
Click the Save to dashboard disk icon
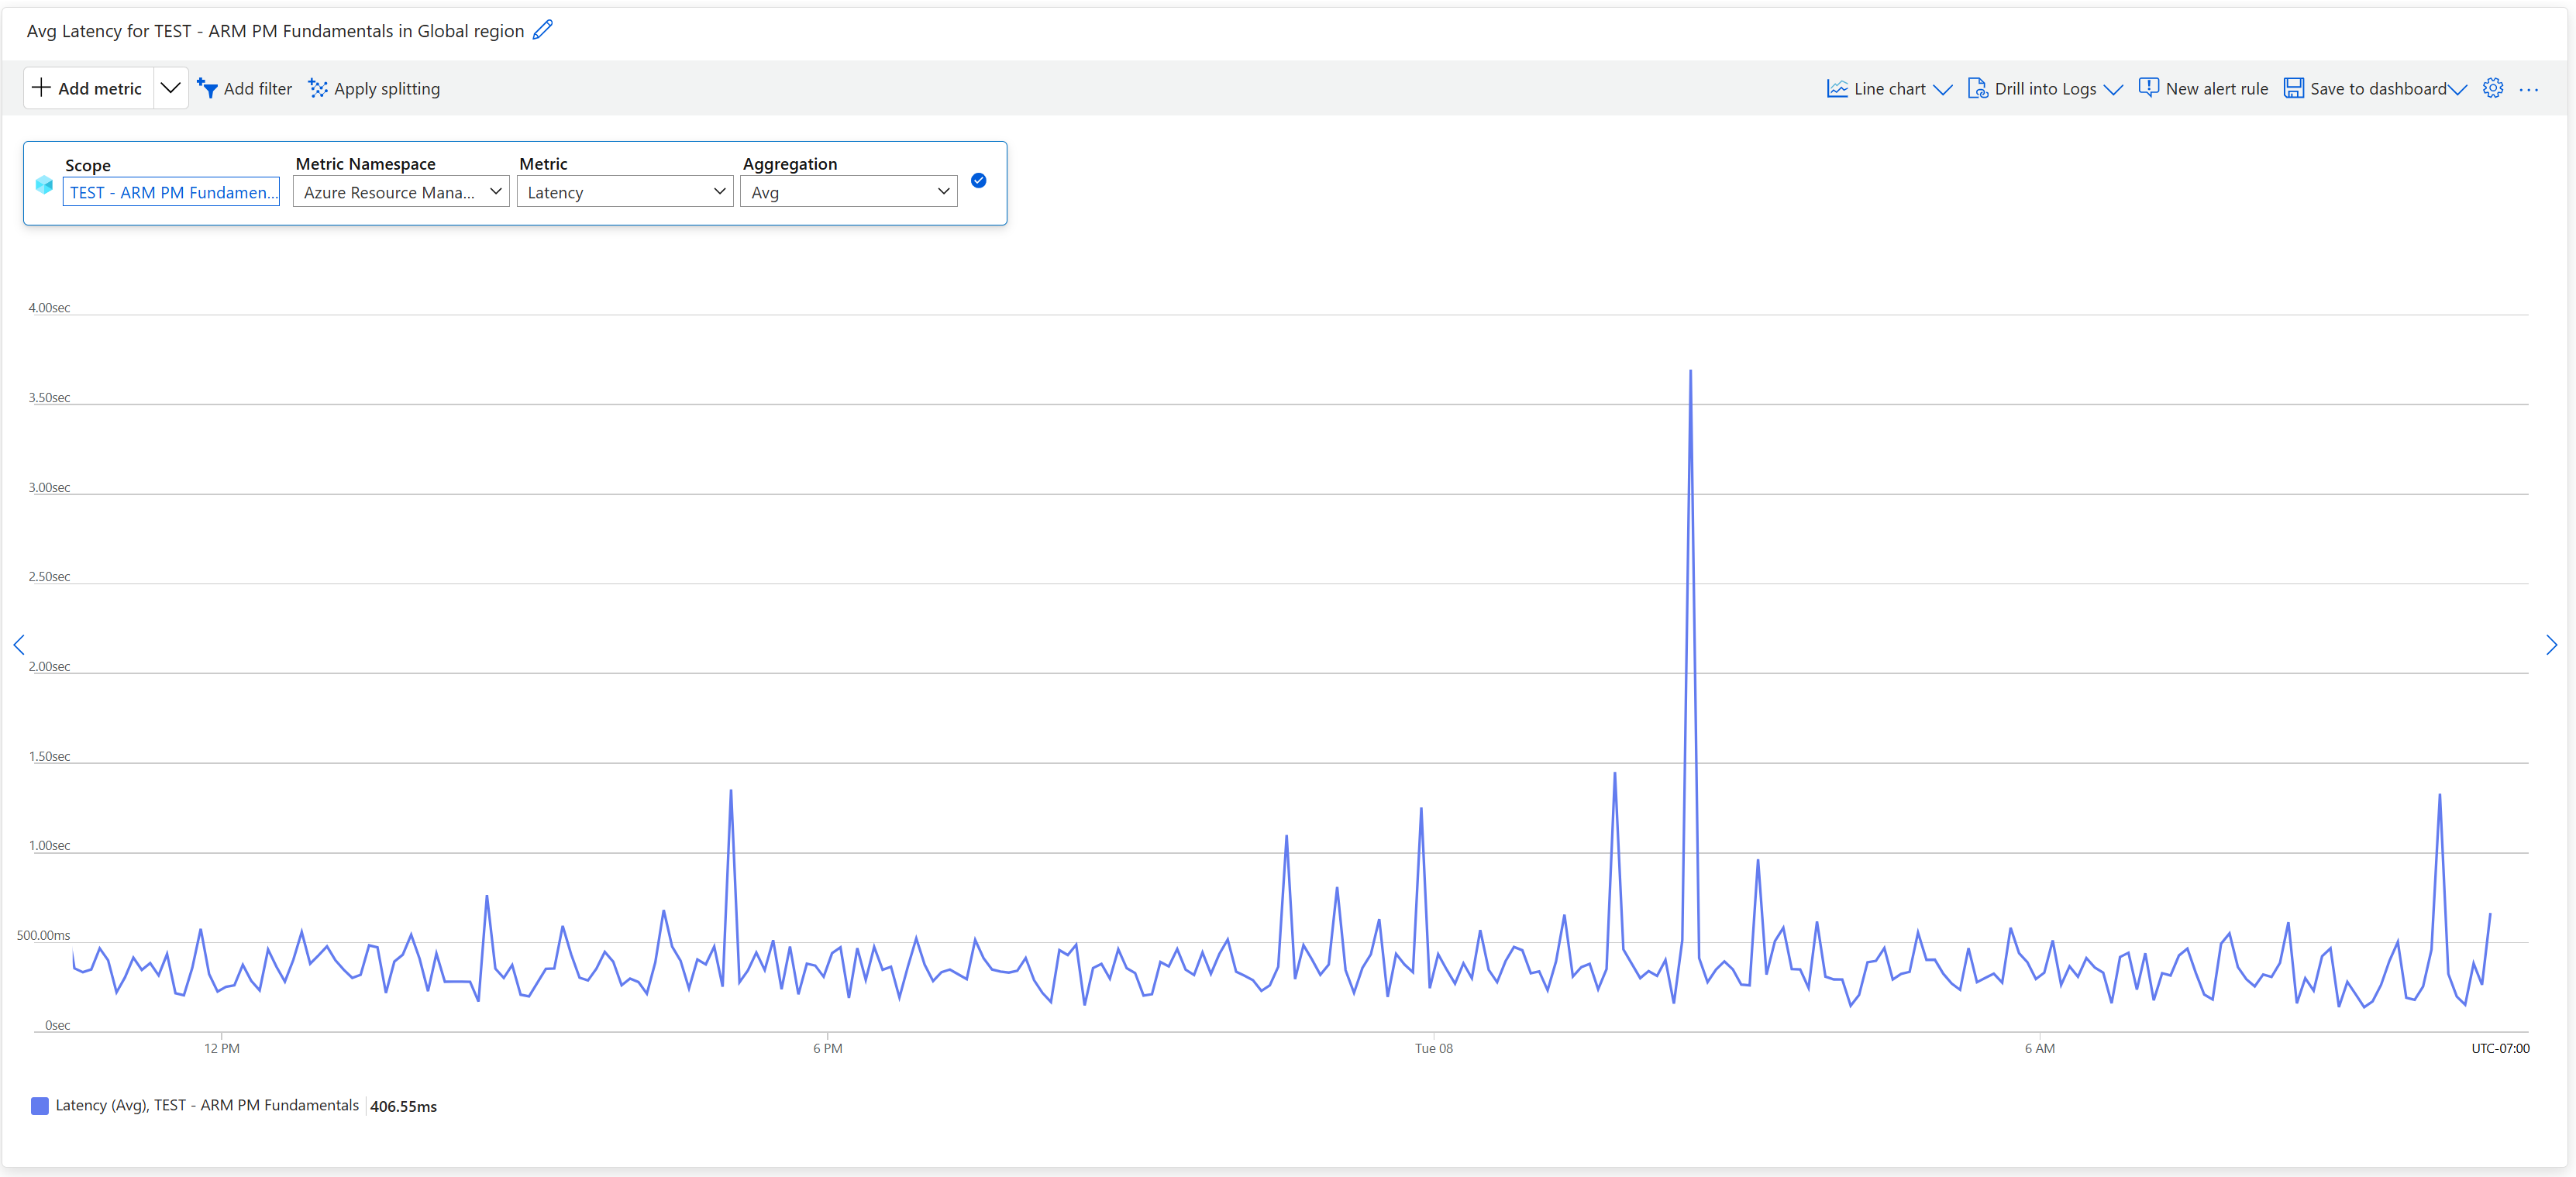[x=2293, y=89]
